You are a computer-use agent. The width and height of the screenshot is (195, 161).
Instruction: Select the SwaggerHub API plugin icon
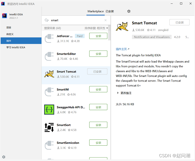coord(49,109)
